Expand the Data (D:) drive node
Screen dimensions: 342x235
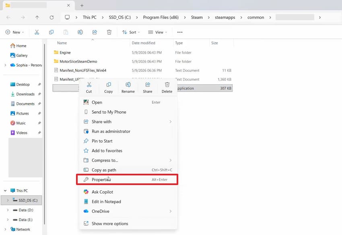(x=8, y=210)
